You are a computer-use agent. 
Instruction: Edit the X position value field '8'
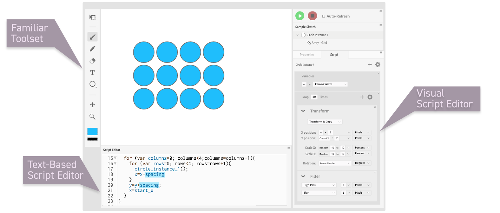(x=330, y=133)
